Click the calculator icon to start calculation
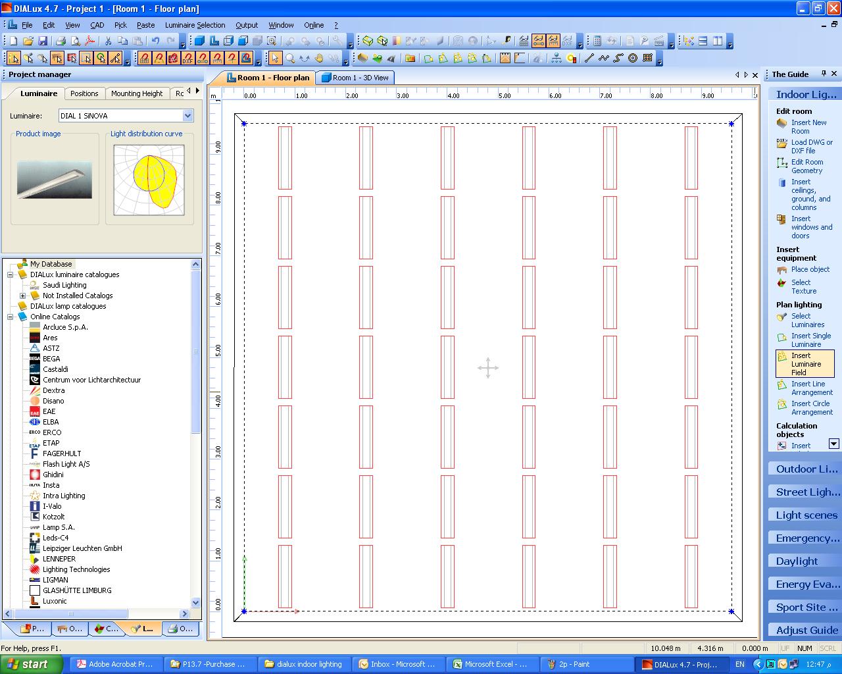Screen dimensions: 842x674 click(597, 40)
